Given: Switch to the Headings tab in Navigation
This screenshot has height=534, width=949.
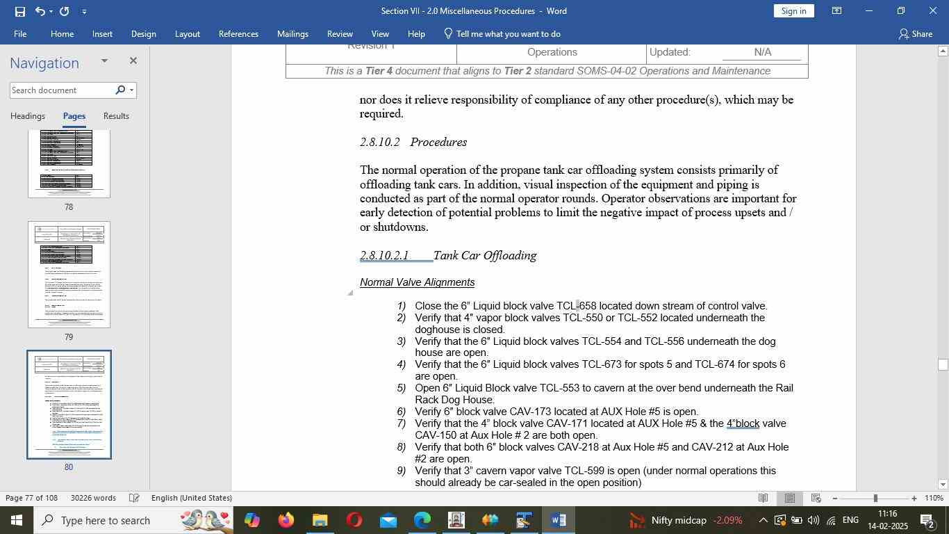Looking at the screenshot, I should pos(28,116).
